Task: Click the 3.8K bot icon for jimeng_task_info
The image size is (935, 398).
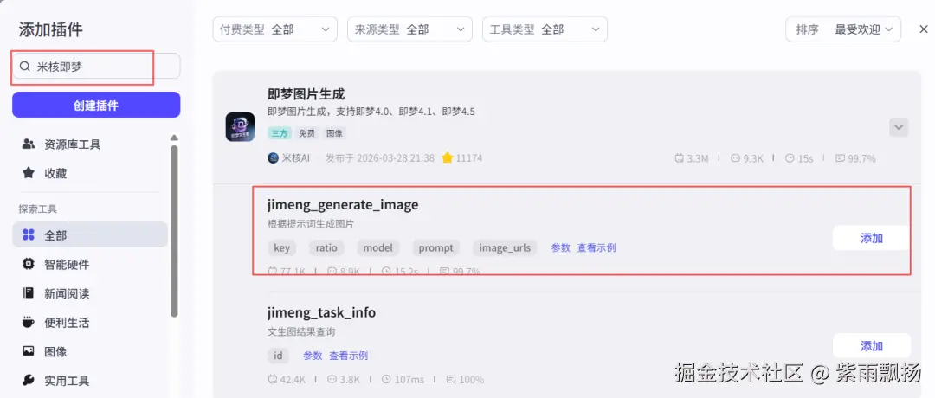Action: (332, 380)
